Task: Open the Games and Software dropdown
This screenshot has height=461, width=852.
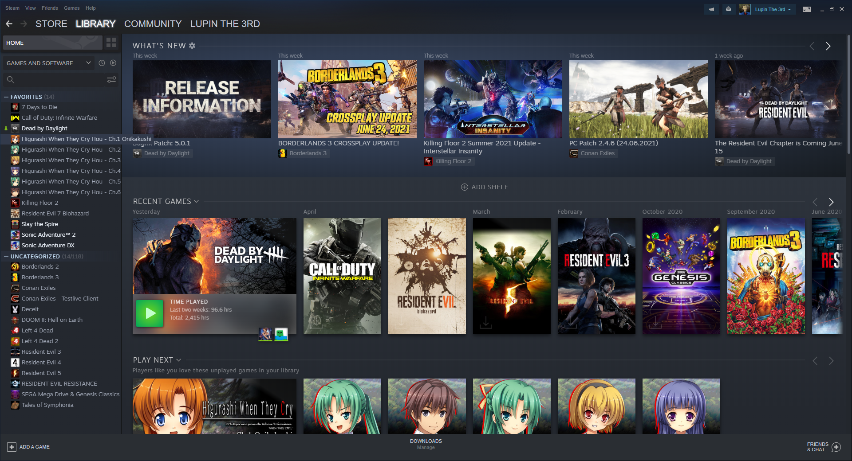Action: point(49,63)
